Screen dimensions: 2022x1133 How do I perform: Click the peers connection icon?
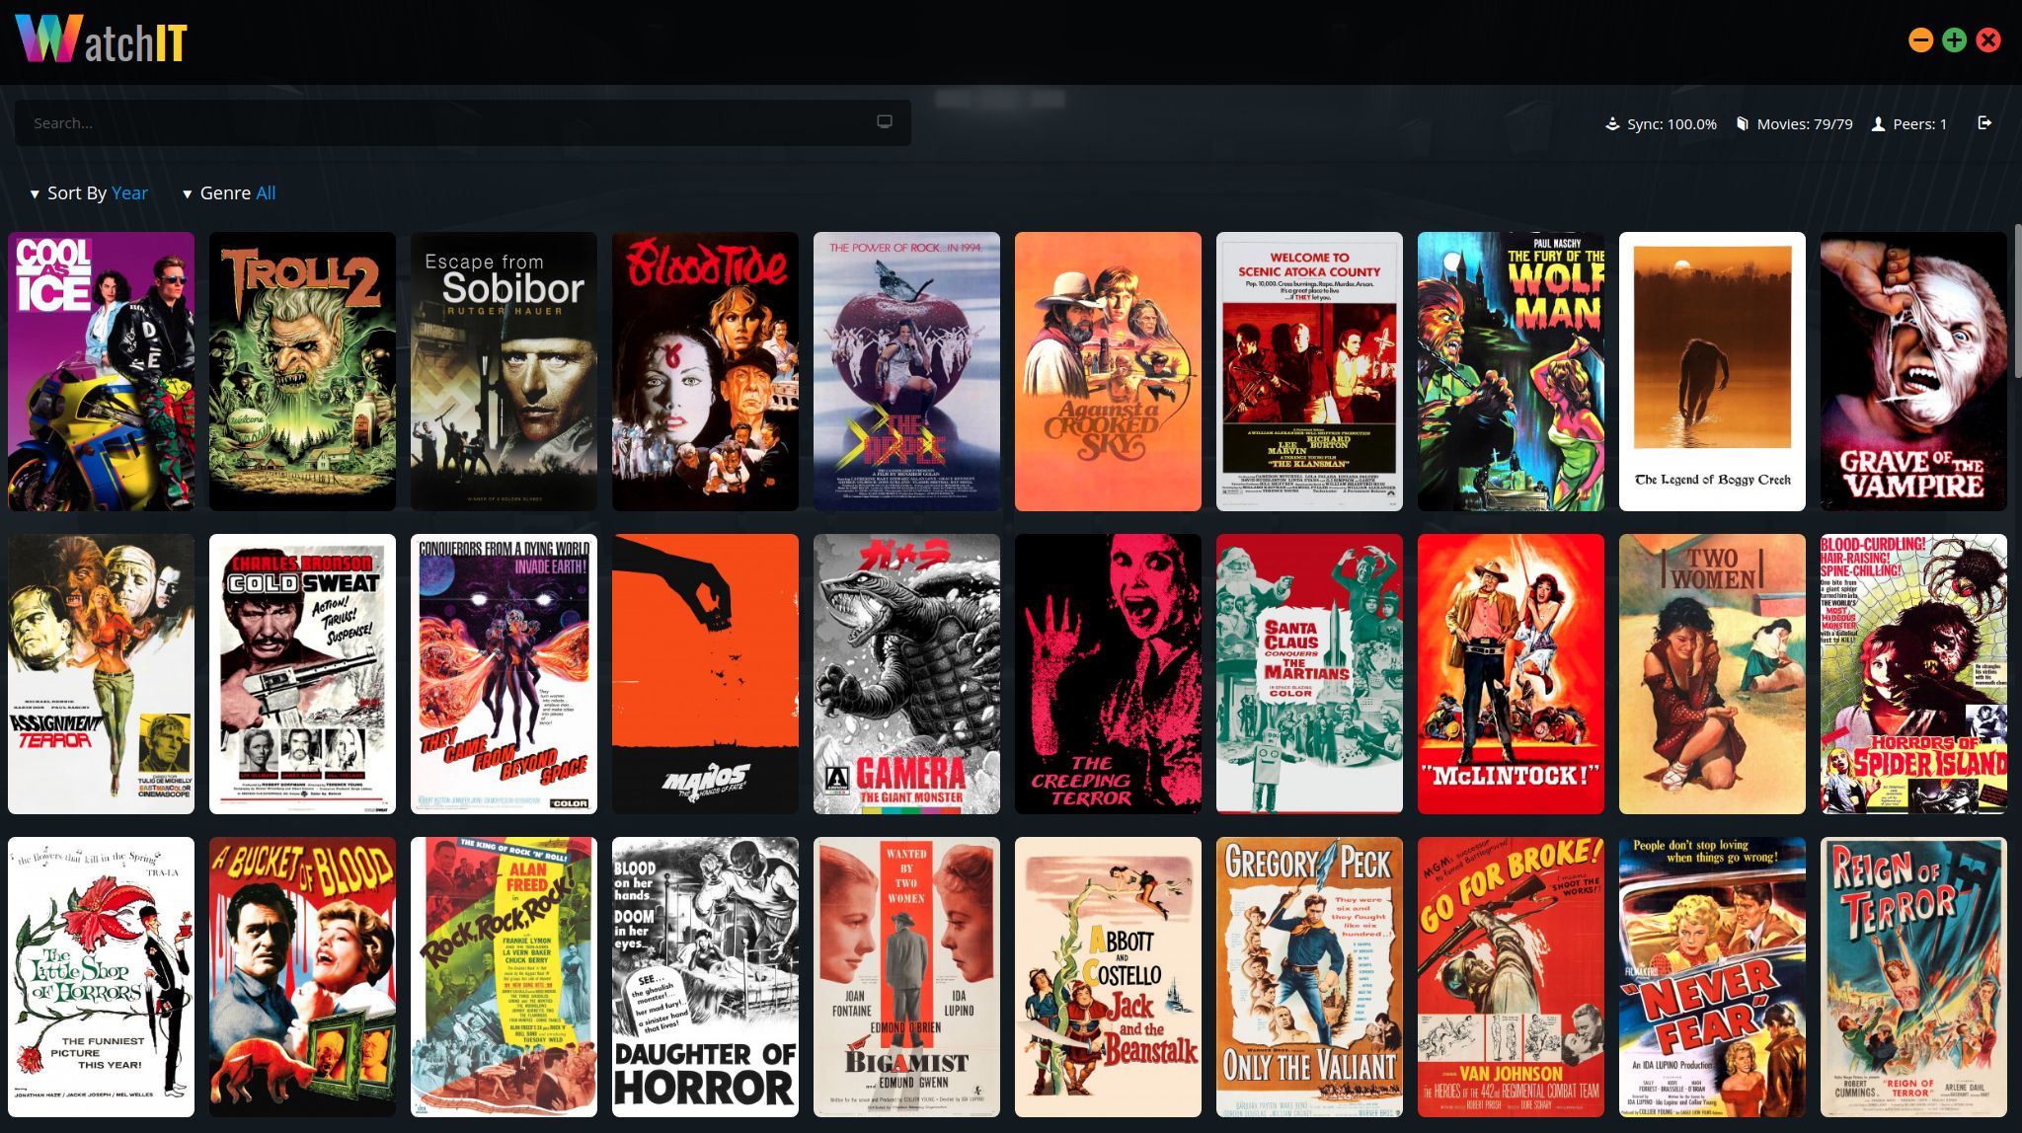pyautogui.click(x=1878, y=123)
